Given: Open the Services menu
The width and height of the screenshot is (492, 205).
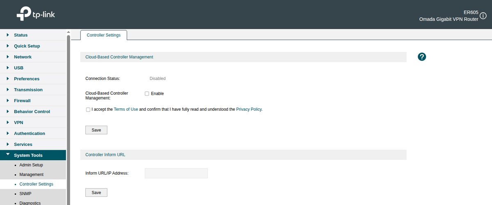Looking at the screenshot, I should [33, 144].
